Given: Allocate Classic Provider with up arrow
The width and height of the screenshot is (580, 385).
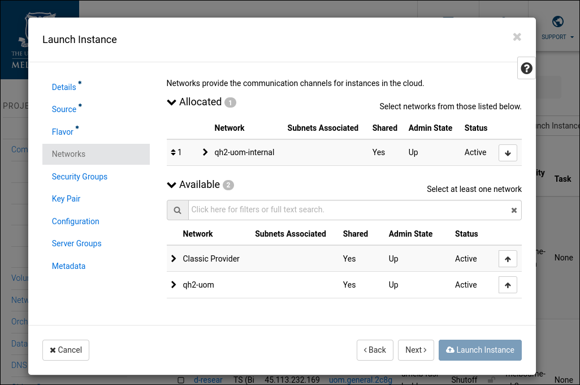Looking at the screenshot, I should tap(508, 259).
